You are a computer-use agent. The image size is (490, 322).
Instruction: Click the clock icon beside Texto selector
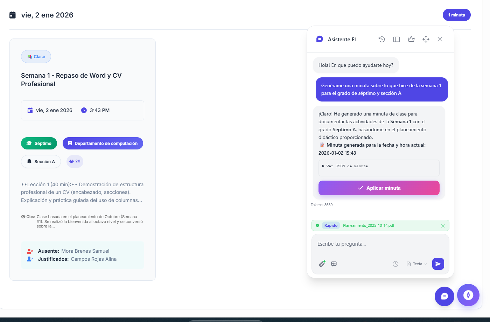[395, 264]
